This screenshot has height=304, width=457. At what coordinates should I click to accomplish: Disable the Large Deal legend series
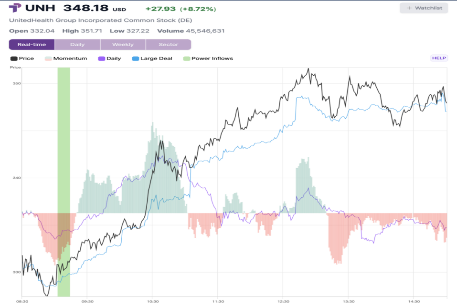[152, 59]
